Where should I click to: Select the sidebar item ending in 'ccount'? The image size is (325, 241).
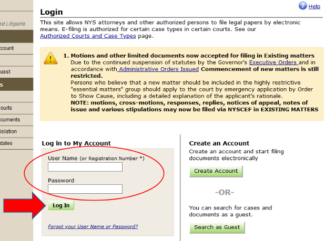click(7, 48)
